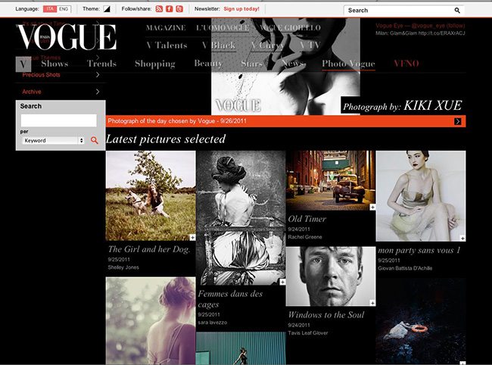Open V TV section
492x365 pixels.
click(x=310, y=45)
